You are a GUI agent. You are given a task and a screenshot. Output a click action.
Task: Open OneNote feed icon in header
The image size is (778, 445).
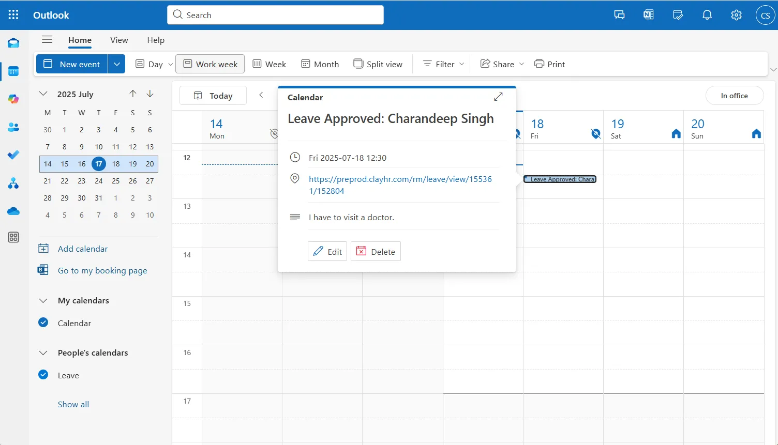[648, 15]
